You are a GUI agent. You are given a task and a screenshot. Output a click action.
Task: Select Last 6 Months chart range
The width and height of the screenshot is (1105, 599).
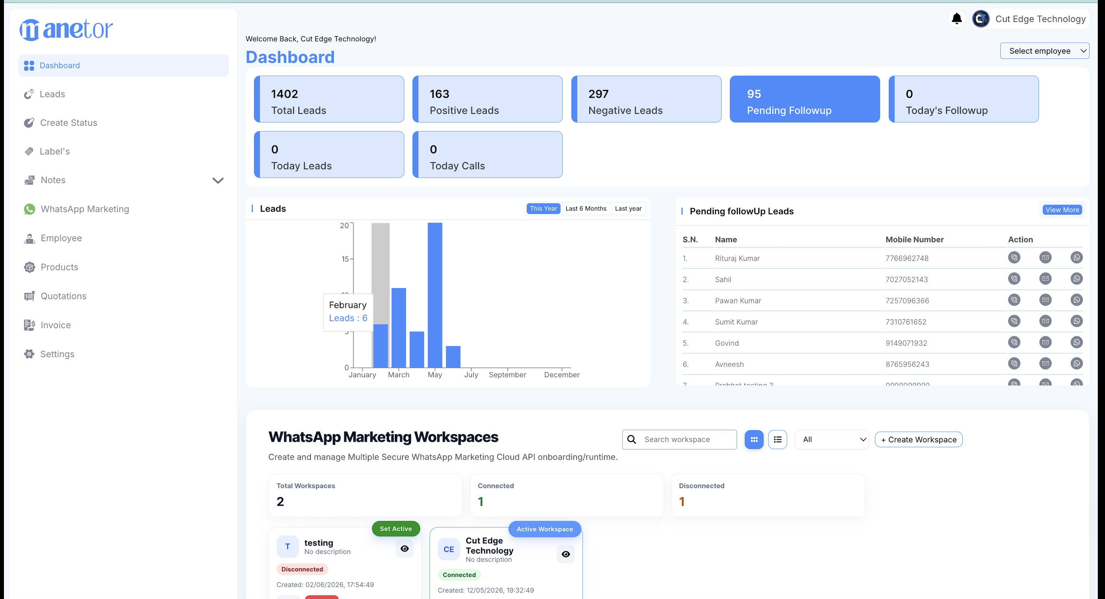click(x=586, y=208)
